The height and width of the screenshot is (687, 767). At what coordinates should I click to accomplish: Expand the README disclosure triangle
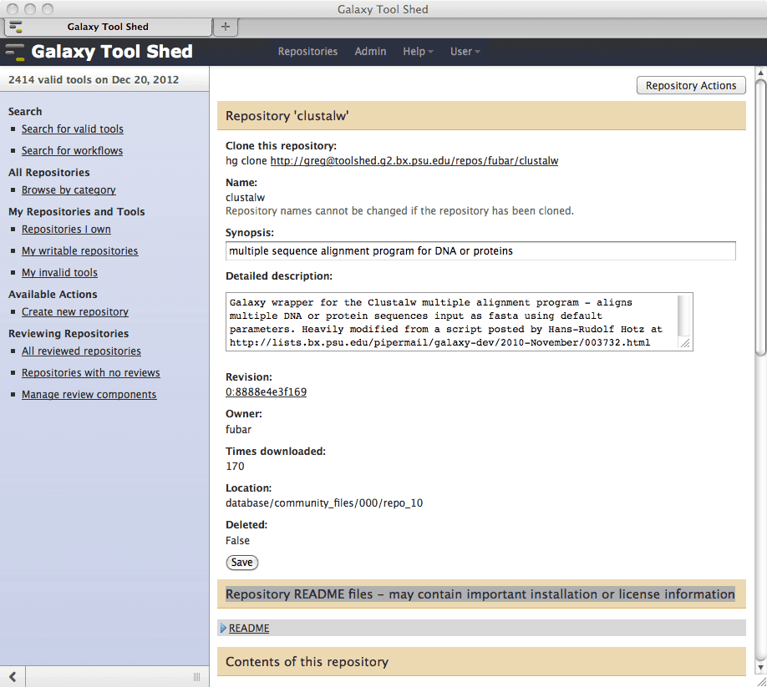tap(223, 628)
